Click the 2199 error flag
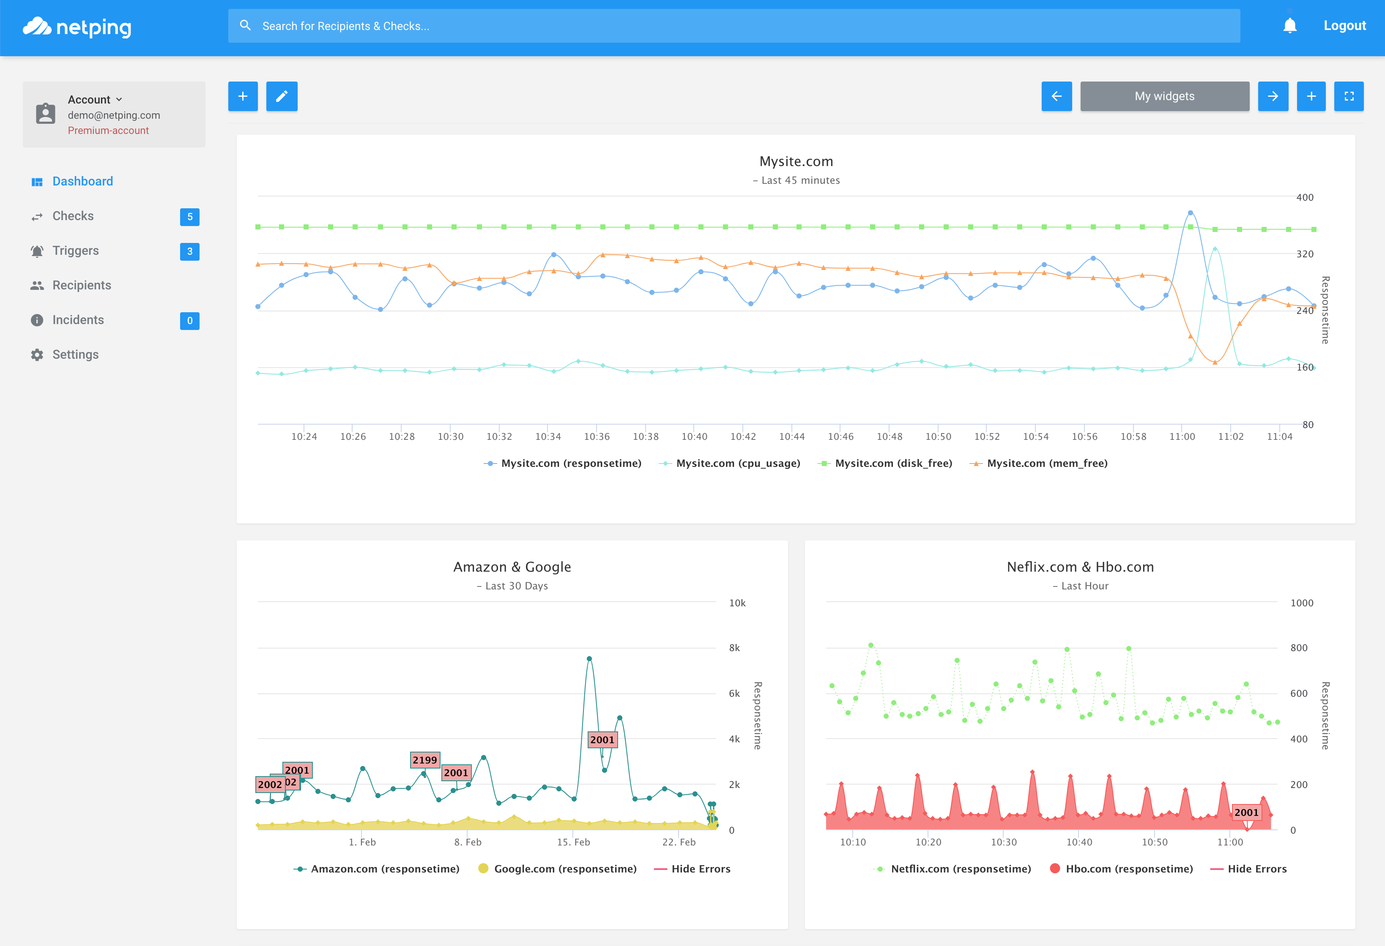 tap(425, 760)
